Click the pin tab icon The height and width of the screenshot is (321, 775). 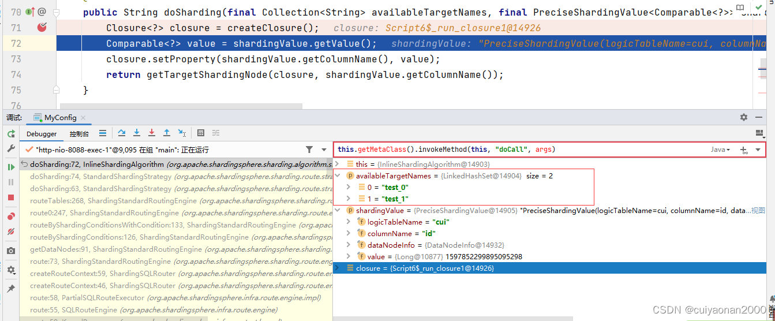11,288
